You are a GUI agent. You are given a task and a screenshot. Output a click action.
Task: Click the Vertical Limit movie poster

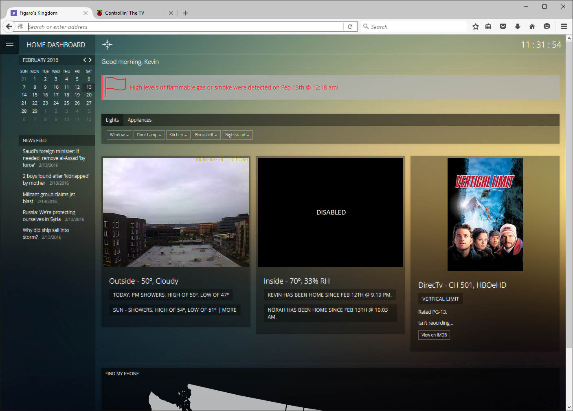click(x=485, y=214)
